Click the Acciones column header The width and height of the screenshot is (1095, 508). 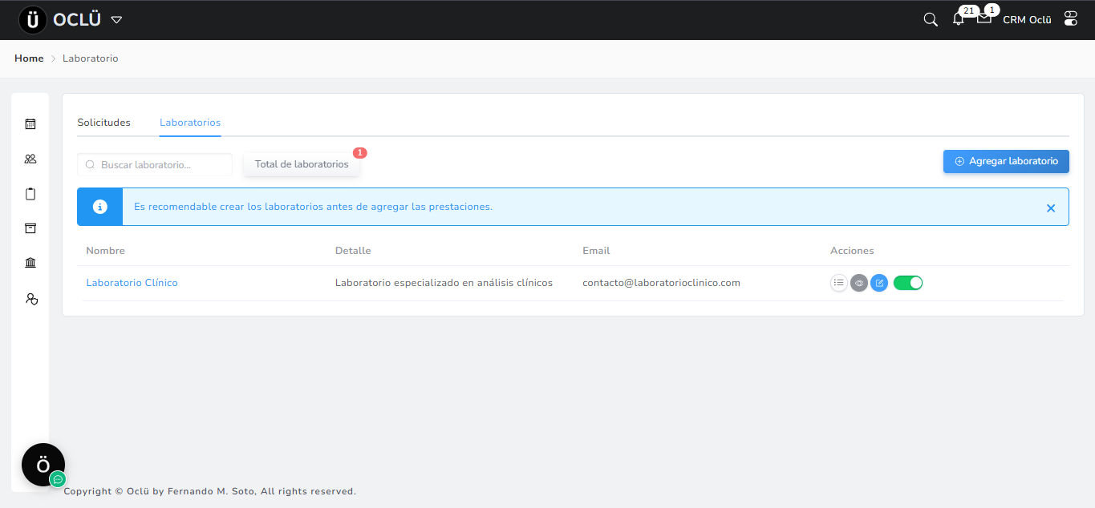(852, 251)
